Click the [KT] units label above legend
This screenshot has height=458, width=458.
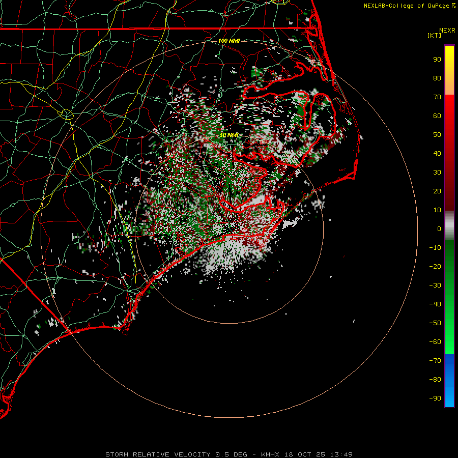[x=434, y=35]
